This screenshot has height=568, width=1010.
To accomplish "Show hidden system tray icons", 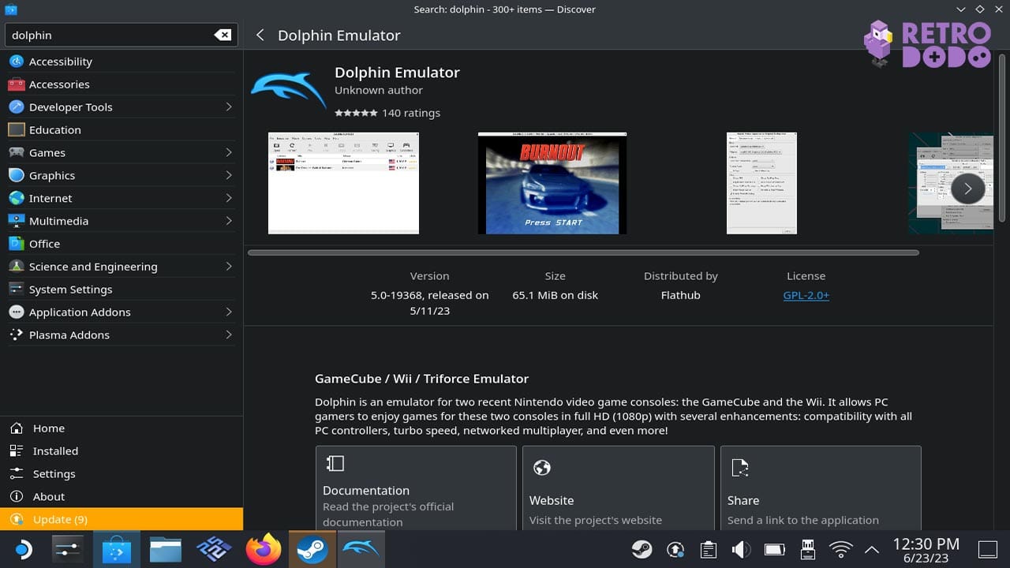I will pos(872,550).
